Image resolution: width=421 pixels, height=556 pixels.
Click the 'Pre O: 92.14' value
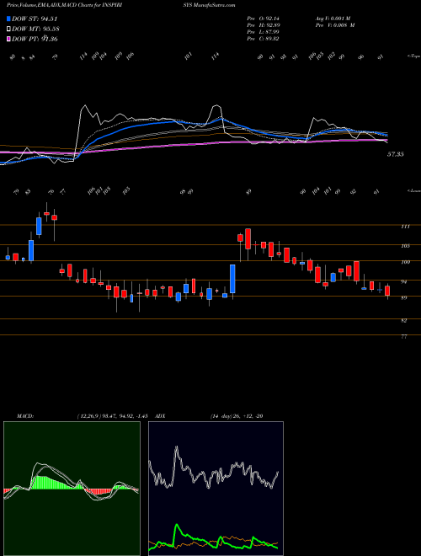(x=264, y=19)
